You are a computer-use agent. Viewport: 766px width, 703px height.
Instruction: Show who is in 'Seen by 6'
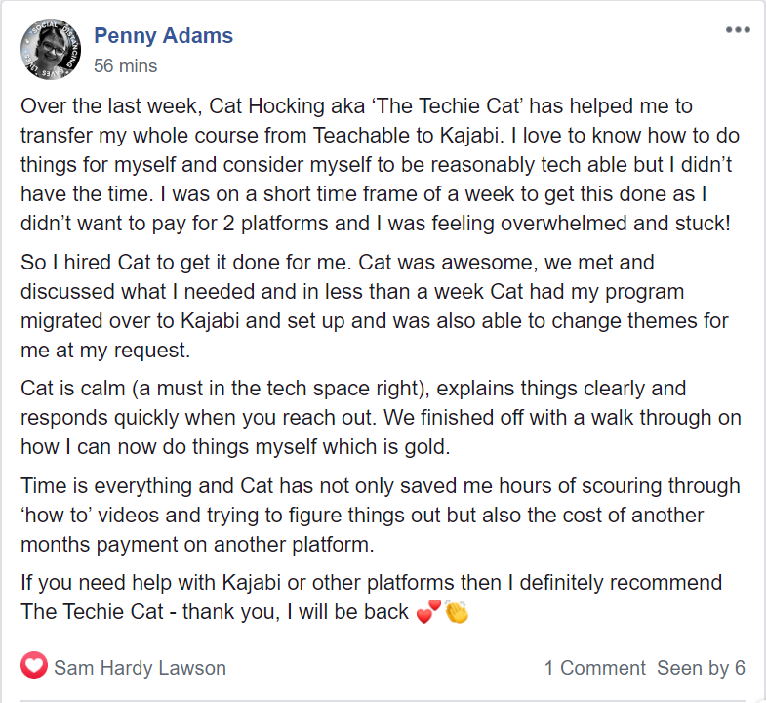[701, 668]
